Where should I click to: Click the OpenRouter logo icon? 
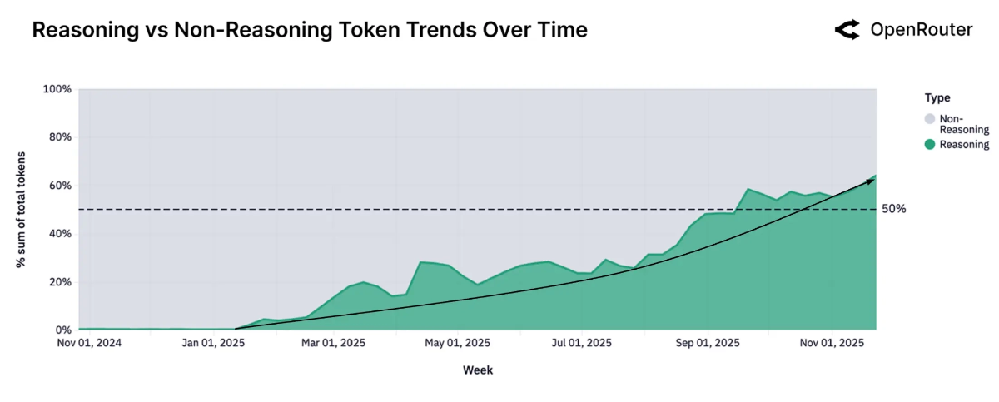point(847,31)
